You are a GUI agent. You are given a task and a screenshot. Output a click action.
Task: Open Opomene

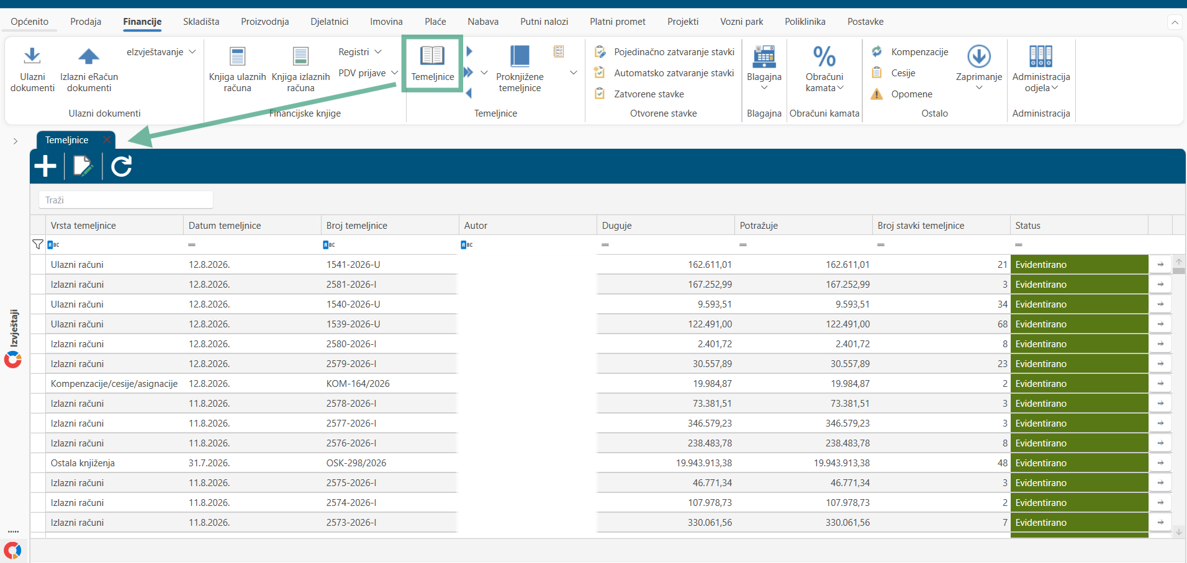pyautogui.click(x=902, y=94)
